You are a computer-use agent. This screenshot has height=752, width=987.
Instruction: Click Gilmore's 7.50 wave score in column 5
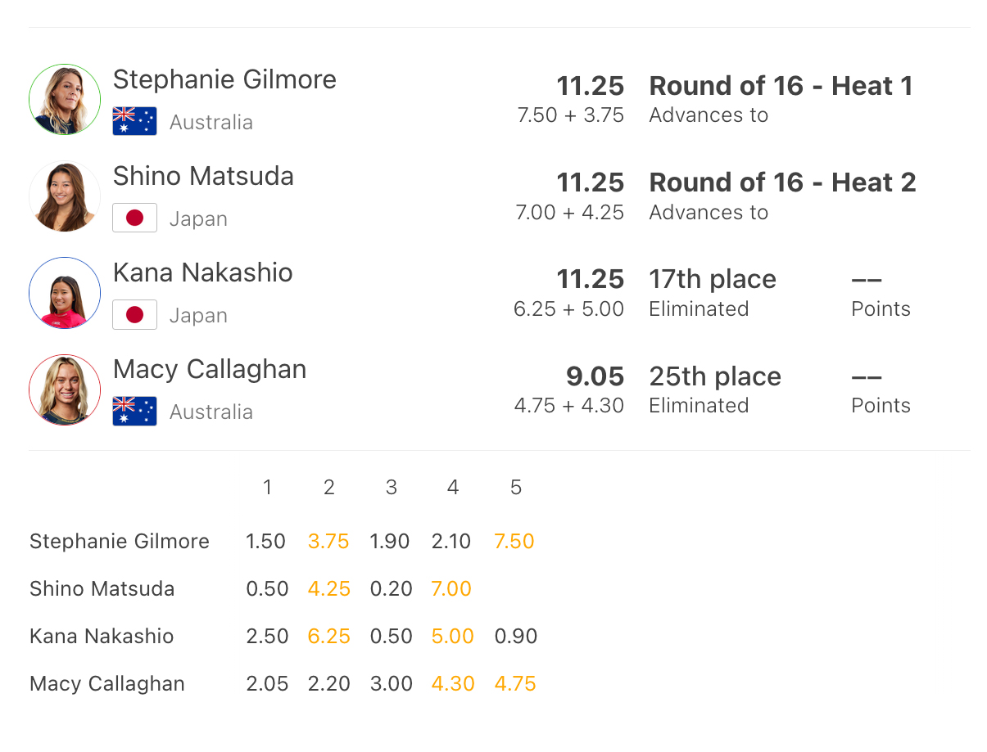(514, 542)
